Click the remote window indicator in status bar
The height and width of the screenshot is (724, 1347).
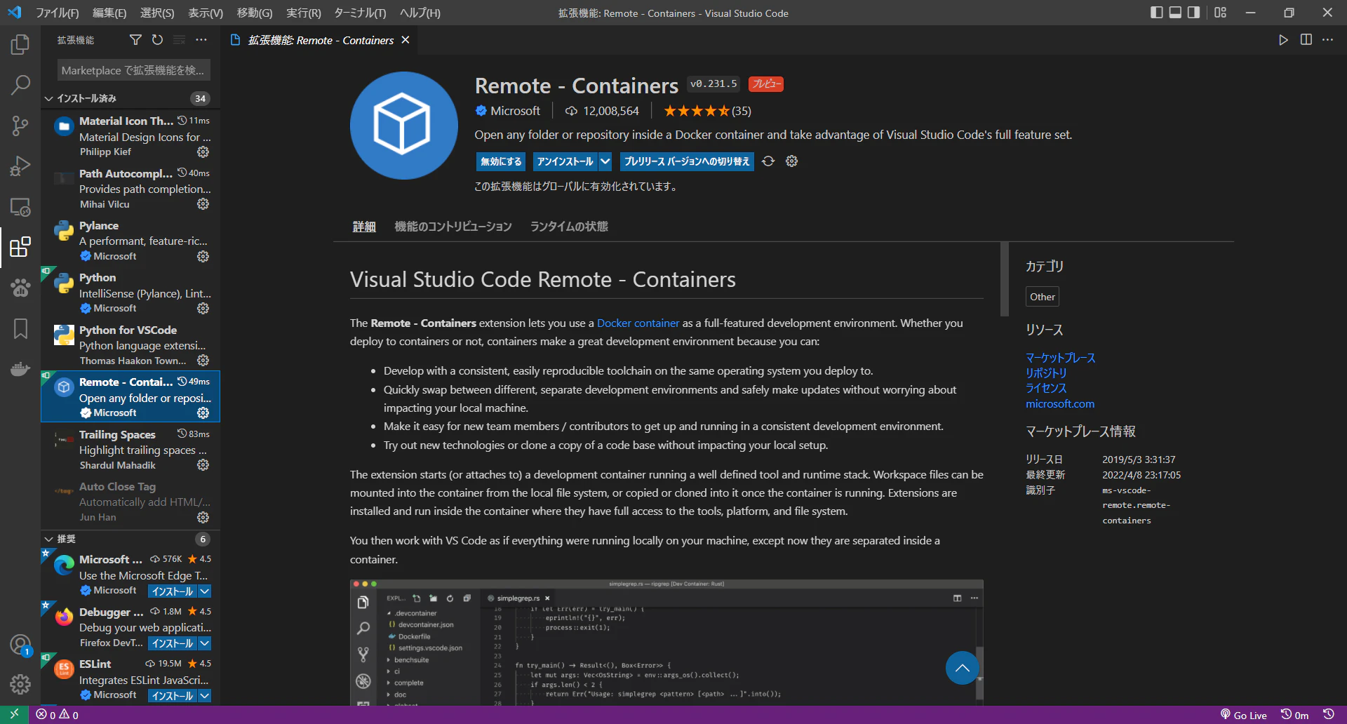pos(14,715)
